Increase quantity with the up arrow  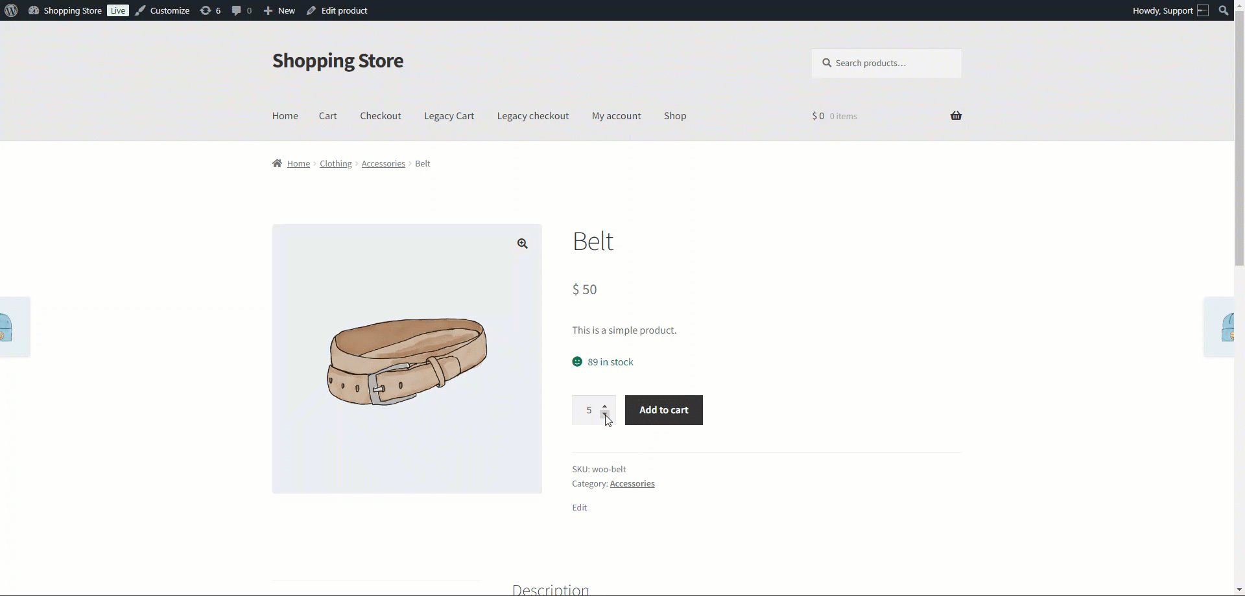point(605,406)
